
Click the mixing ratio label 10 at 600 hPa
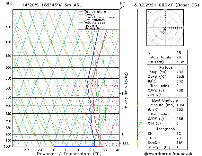click(98, 86)
